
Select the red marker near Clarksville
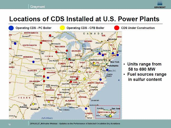[x=71, y=82]
